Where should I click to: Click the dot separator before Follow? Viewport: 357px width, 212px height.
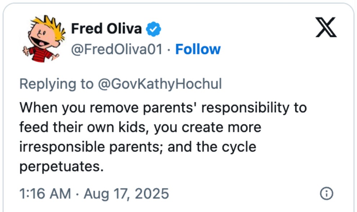(169, 50)
